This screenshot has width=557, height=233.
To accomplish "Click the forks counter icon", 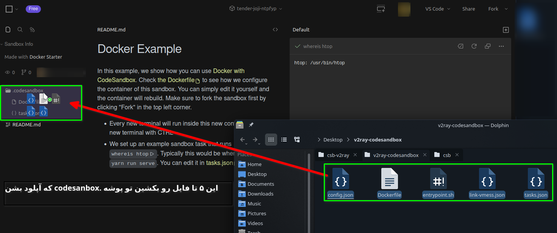I will 23,72.
